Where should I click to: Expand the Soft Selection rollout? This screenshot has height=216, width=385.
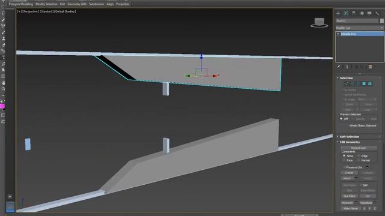point(350,137)
